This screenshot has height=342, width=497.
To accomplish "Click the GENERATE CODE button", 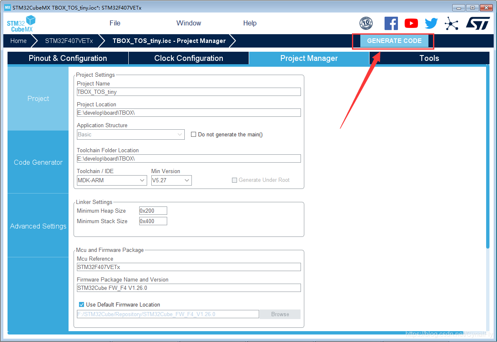I will point(394,41).
